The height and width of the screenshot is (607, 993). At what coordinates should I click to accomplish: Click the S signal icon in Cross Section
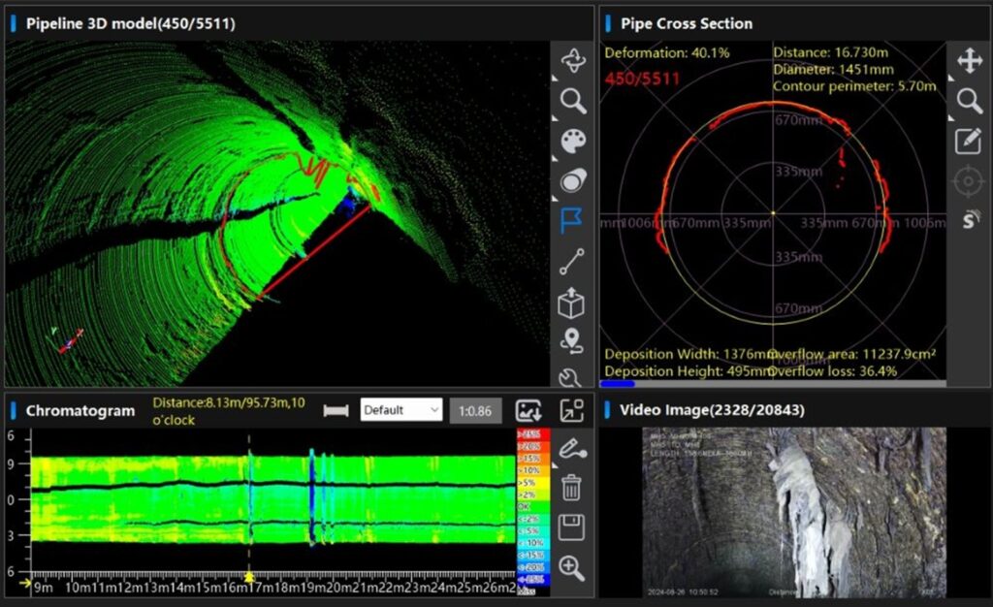click(969, 220)
